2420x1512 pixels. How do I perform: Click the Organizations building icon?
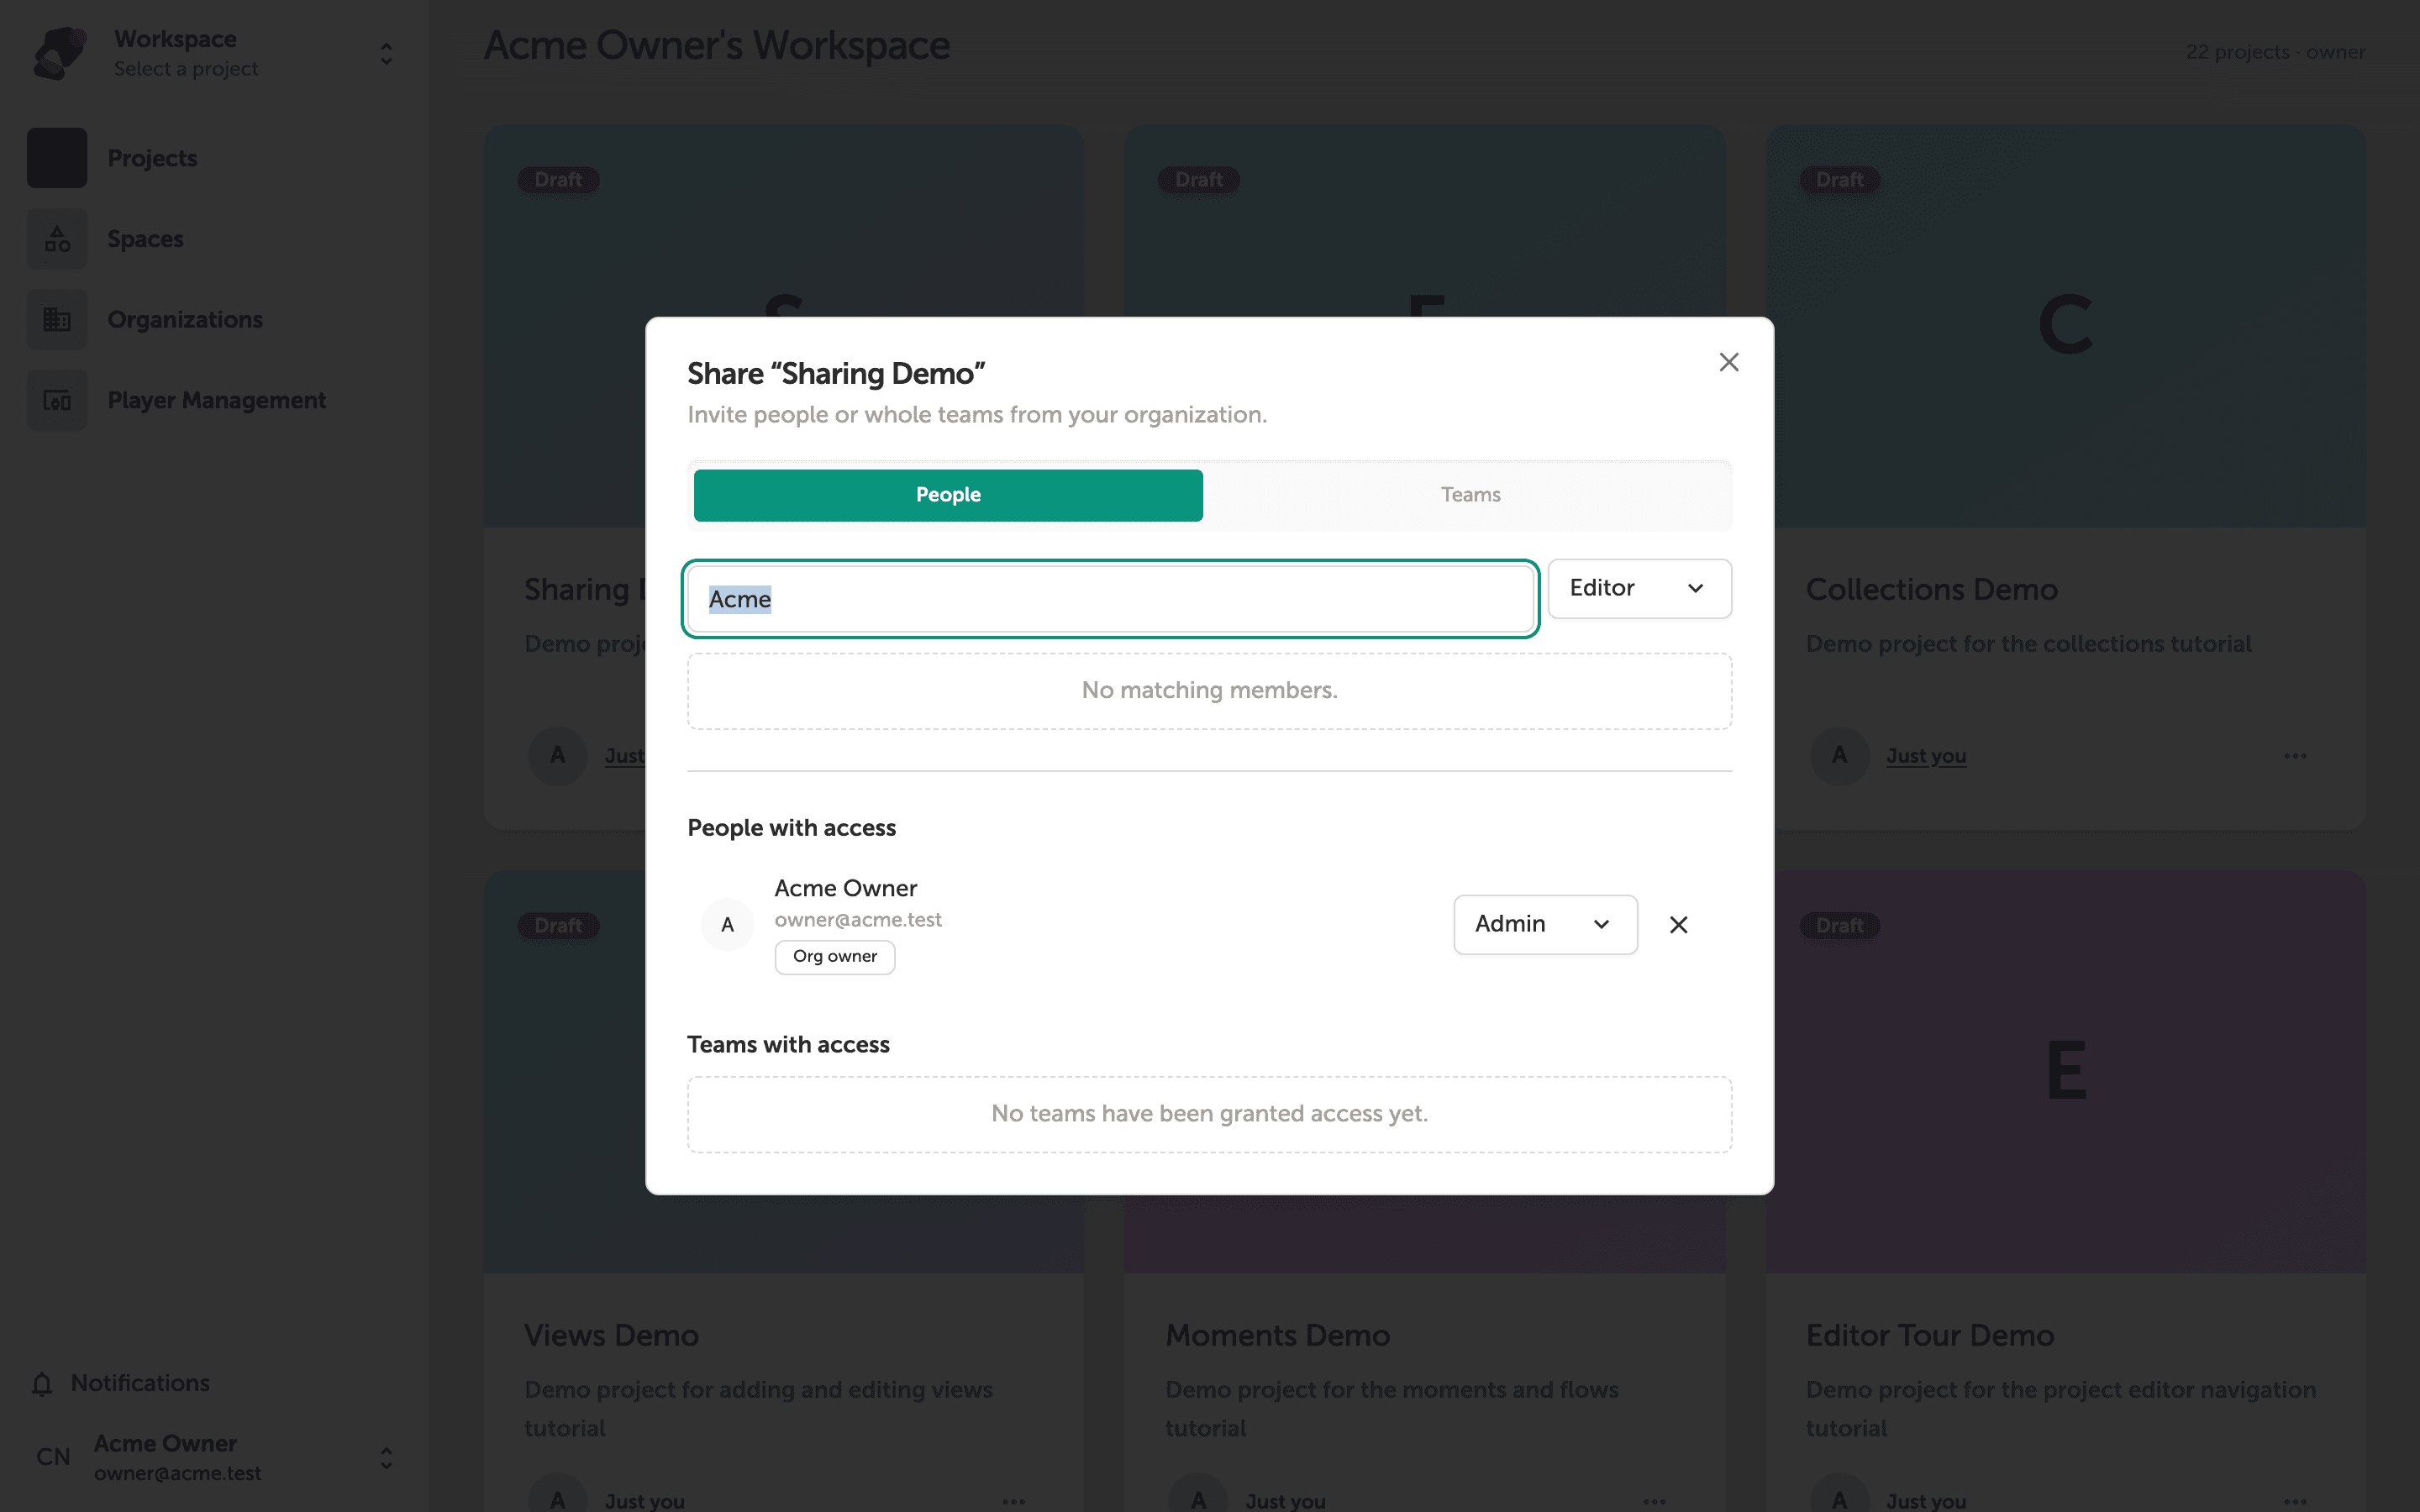point(57,320)
